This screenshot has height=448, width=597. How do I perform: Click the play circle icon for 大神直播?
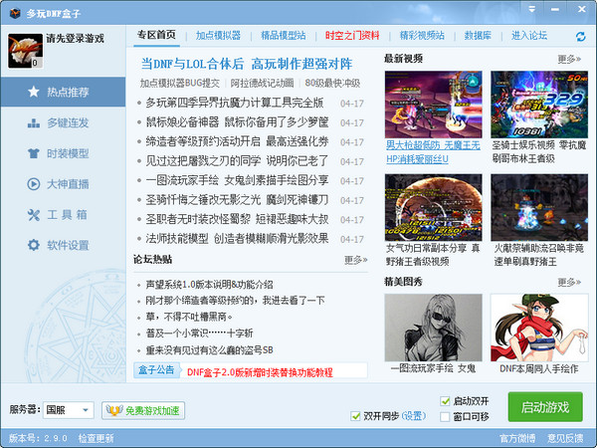(34, 184)
